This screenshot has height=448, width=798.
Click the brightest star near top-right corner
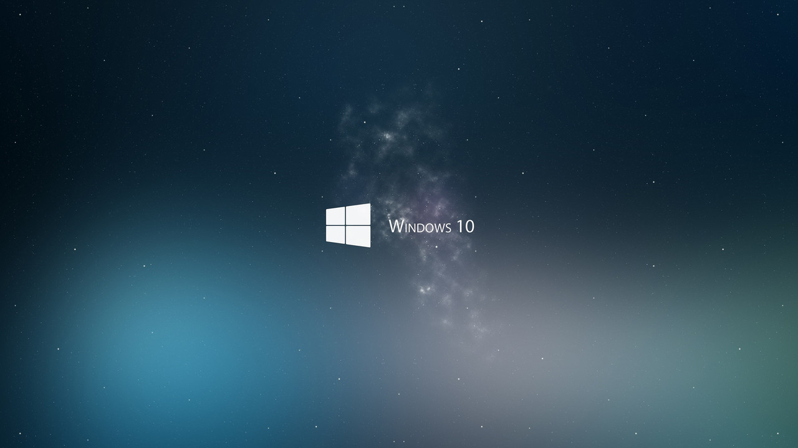point(777,14)
